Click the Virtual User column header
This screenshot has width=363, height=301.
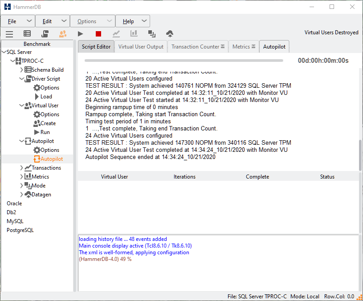point(114,177)
